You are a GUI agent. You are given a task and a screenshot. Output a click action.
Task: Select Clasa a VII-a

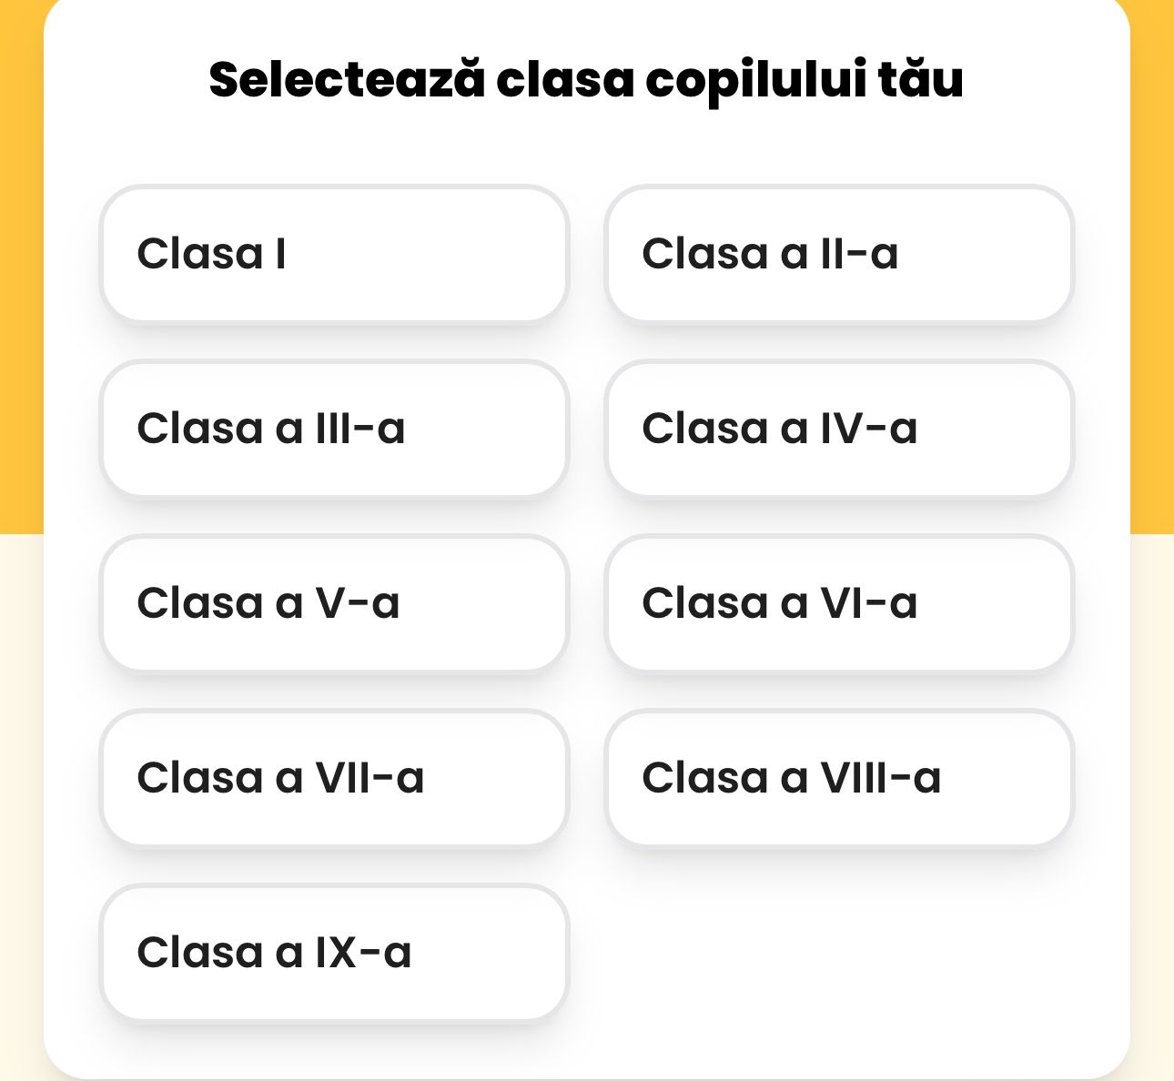[334, 778]
